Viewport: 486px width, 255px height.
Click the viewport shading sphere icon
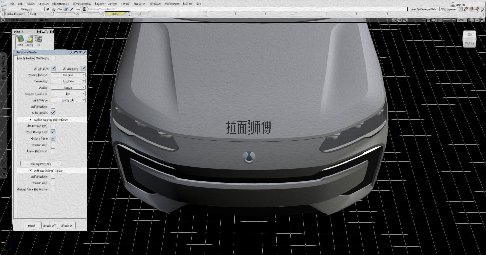(434, 20)
